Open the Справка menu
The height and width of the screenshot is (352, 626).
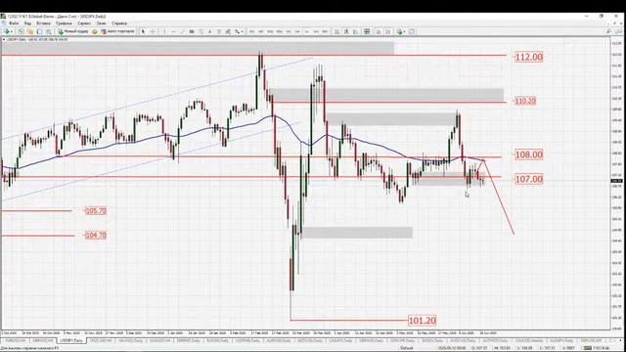click(x=119, y=23)
